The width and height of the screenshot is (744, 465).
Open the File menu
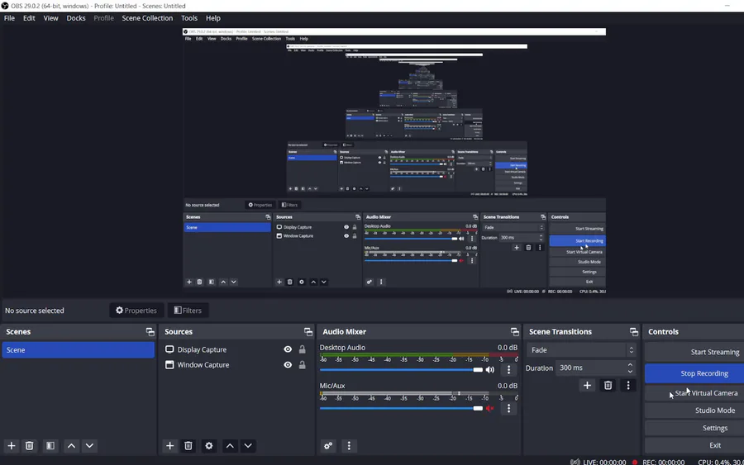coord(9,18)
